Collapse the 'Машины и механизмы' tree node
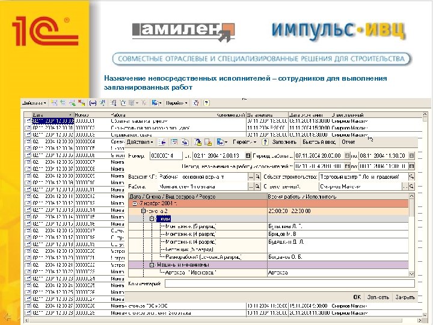The image size is (433, 325). pos(152,265)
